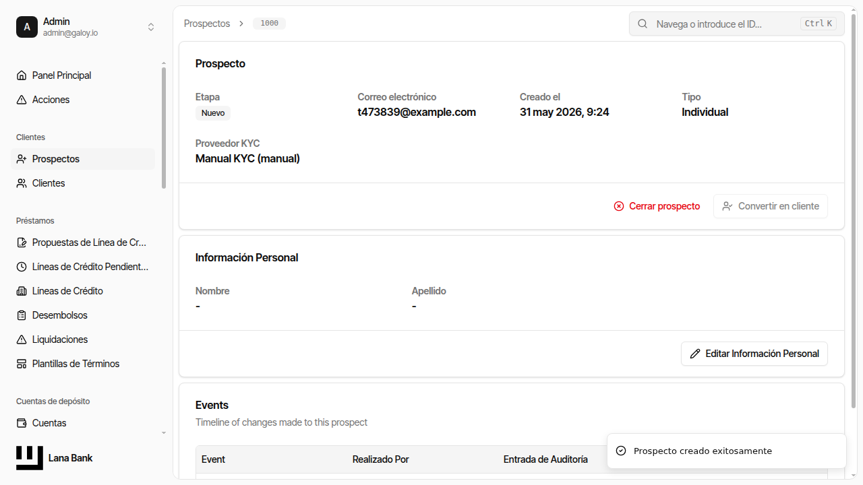Viewport: 863px width, 485px height.
Task: Go to Clientes sidebar item
Action: click(x=84, y=183)
